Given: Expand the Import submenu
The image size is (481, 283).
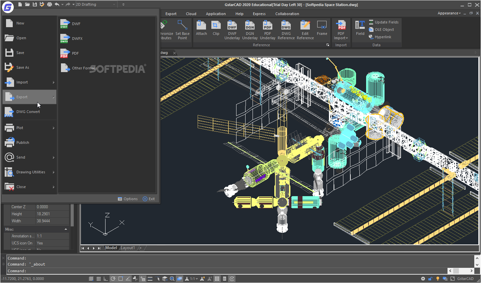Looking at the screenshot, I should point(53,82).
